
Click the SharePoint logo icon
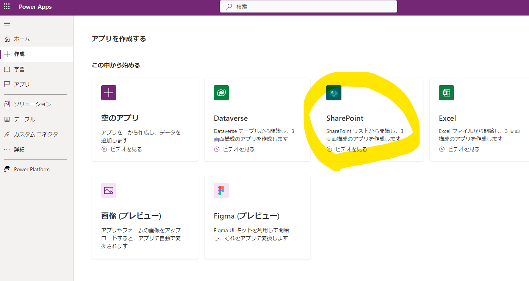click(x=334, y=93)
